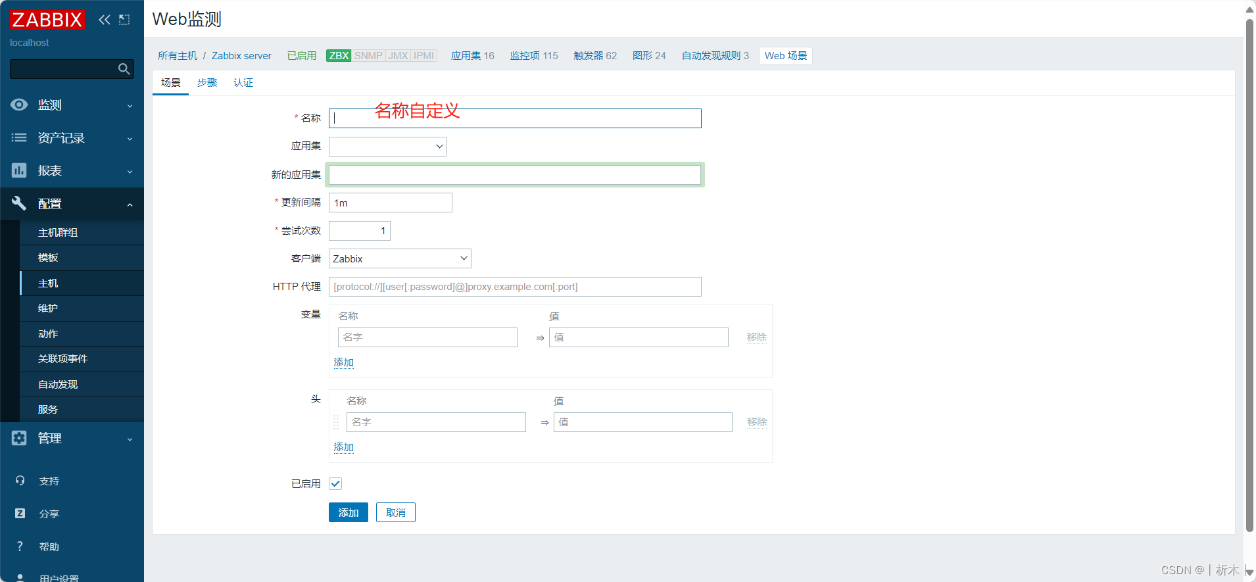Click the headset icon for 支持
The width and height of the screenshot is (1256, 582).
click(x=20, y=481)
